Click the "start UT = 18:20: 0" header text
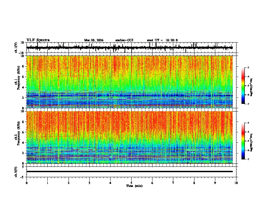The width and height of the screenshot is (266, 205). coord(162,40)
